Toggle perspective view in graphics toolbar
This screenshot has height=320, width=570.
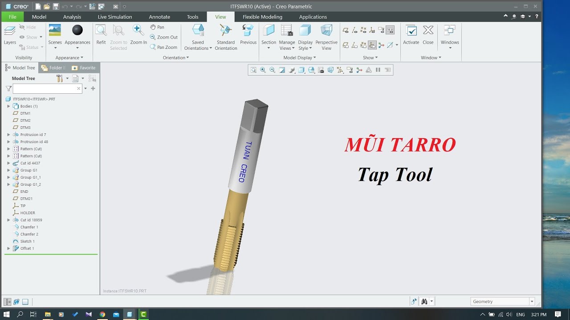coord(330,70)
